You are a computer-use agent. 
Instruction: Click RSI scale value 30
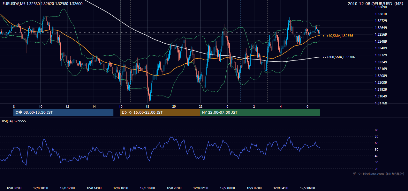377,162
